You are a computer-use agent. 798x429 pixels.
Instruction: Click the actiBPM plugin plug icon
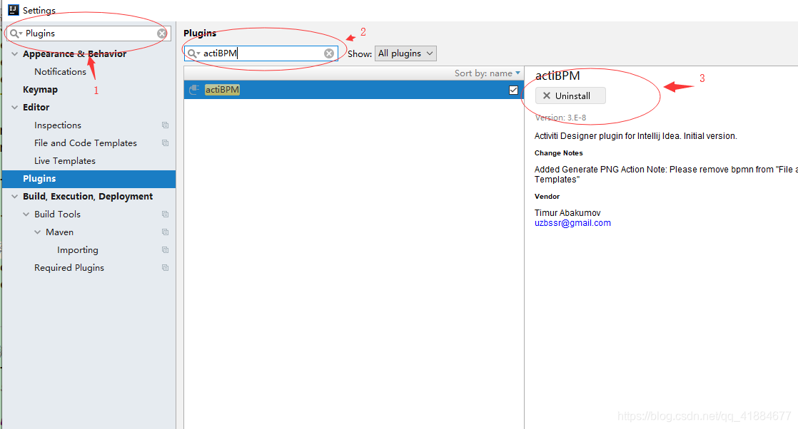(194, 90)
